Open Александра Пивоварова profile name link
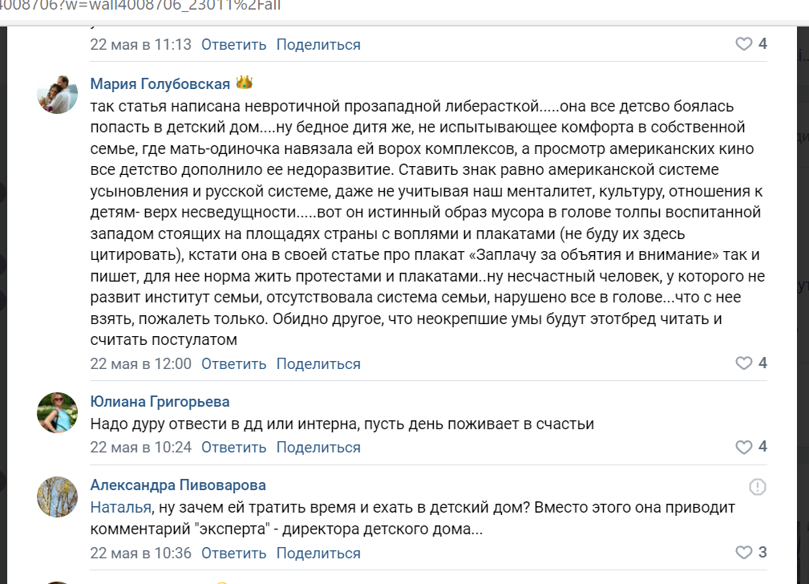 click(x=178, y=485)
